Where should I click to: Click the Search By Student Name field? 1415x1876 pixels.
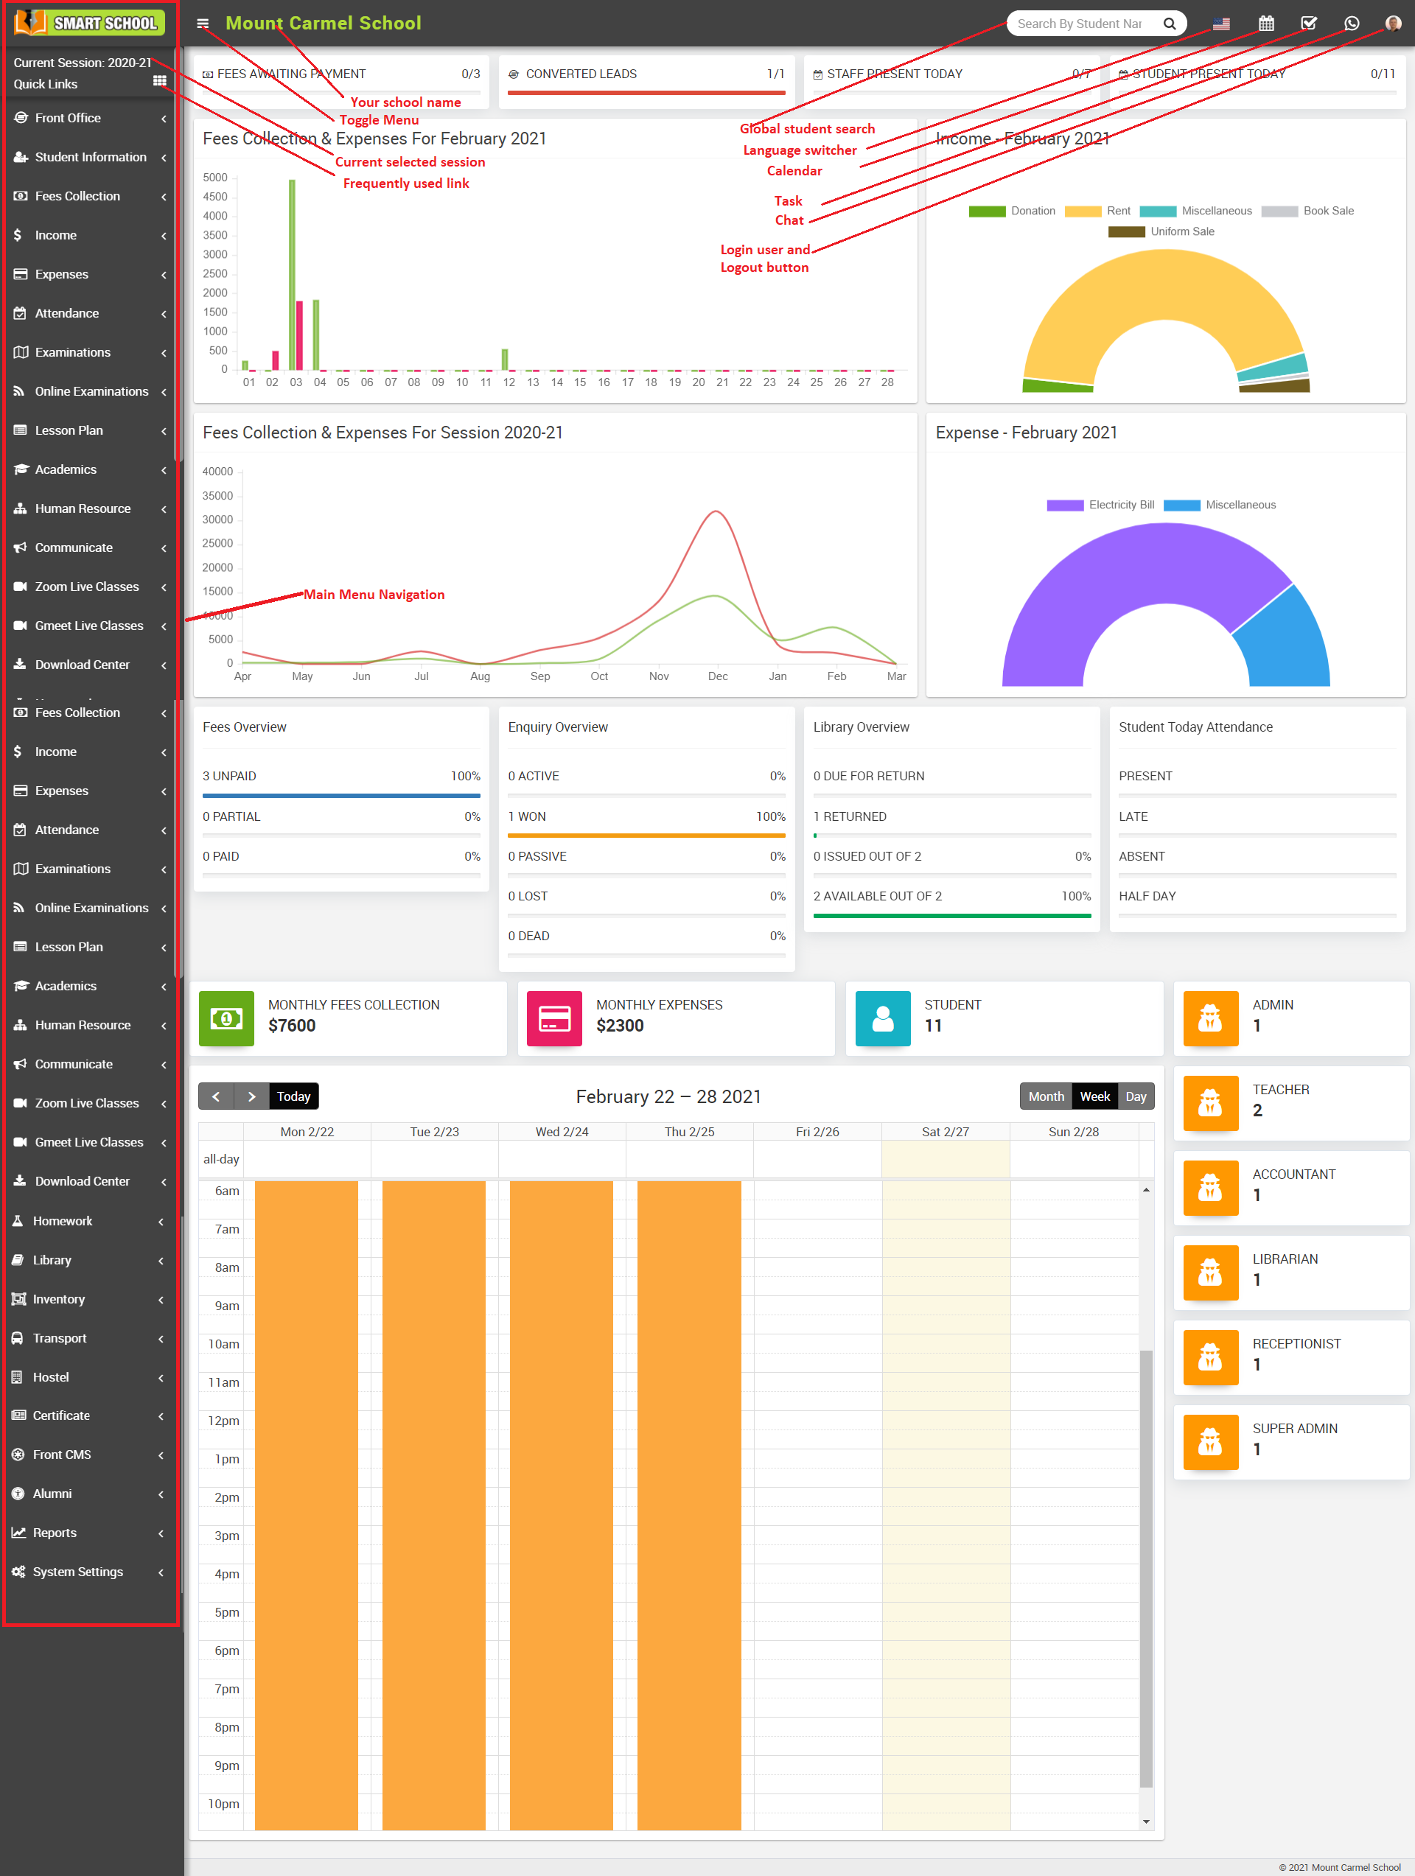pos(1079,24)
